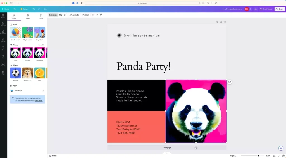Redo the last action
This screenshot has height=158, width=286.
39,9
